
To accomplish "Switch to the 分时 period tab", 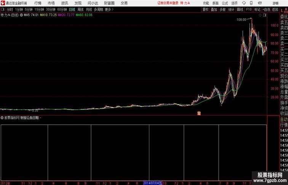I will (x=10, y=9).
